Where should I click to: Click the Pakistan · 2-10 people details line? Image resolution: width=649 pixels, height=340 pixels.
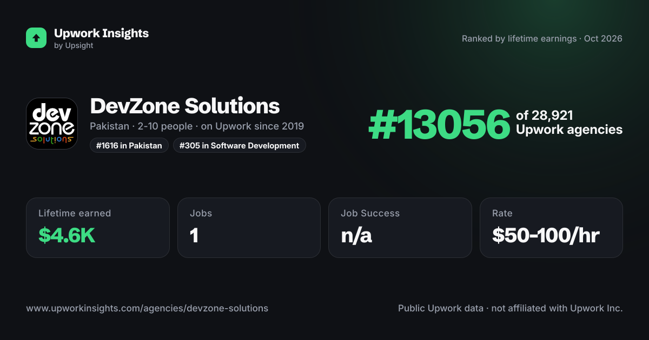[197, 126]
